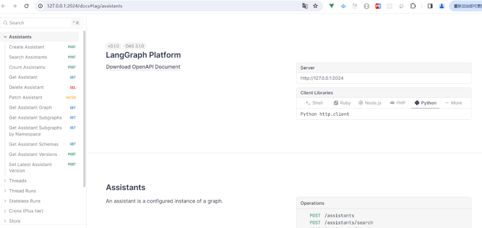This screenshot has width=482, height=228.
Task: Bookmark this page with the star icon
Action: 316,6
